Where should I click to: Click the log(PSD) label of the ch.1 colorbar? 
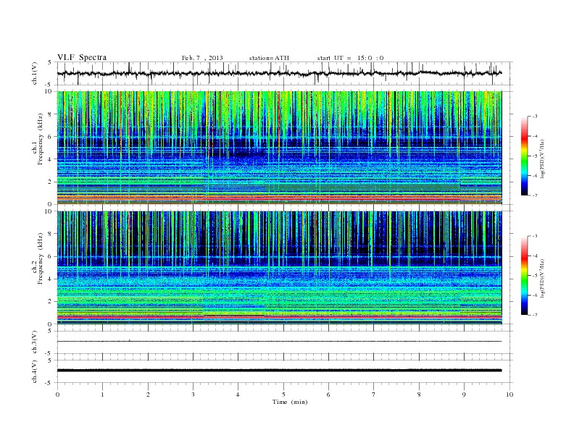click(543, 159)
